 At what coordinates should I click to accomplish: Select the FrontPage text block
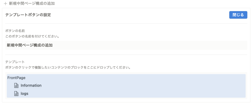(x=16, y=78)
